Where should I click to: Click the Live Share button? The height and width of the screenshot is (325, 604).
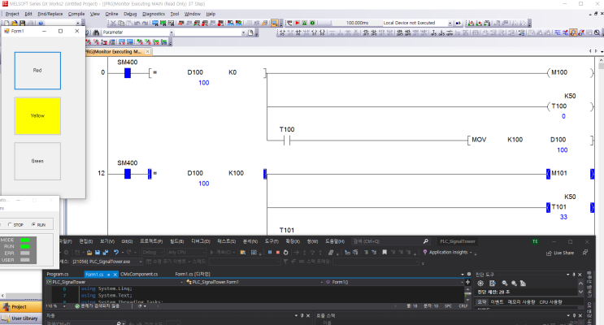(560, 253)
